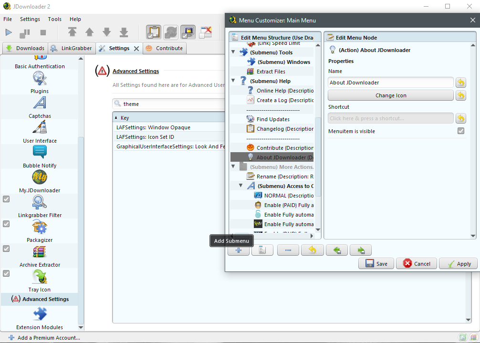Click the Change Icon button

(391, 95)
